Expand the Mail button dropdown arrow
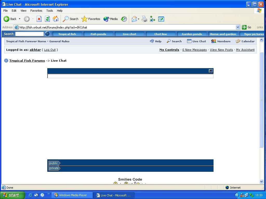The width and height of the screenshot is (266, 199). click(138, 19)
